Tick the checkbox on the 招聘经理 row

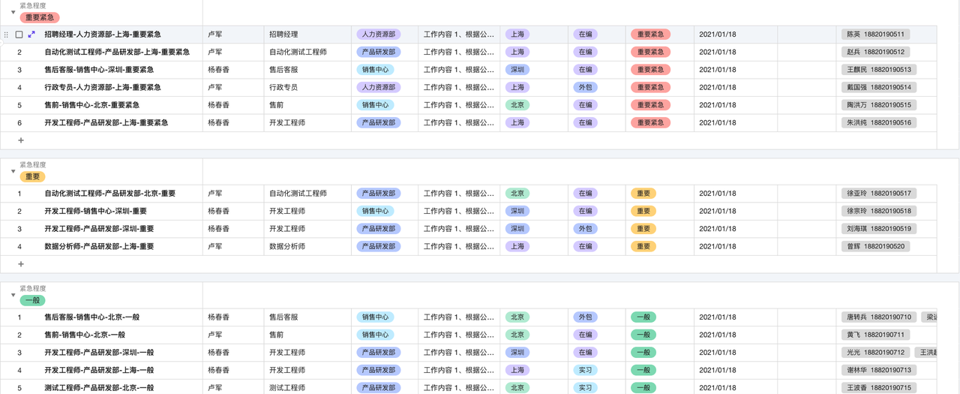(x=19, y=35)
